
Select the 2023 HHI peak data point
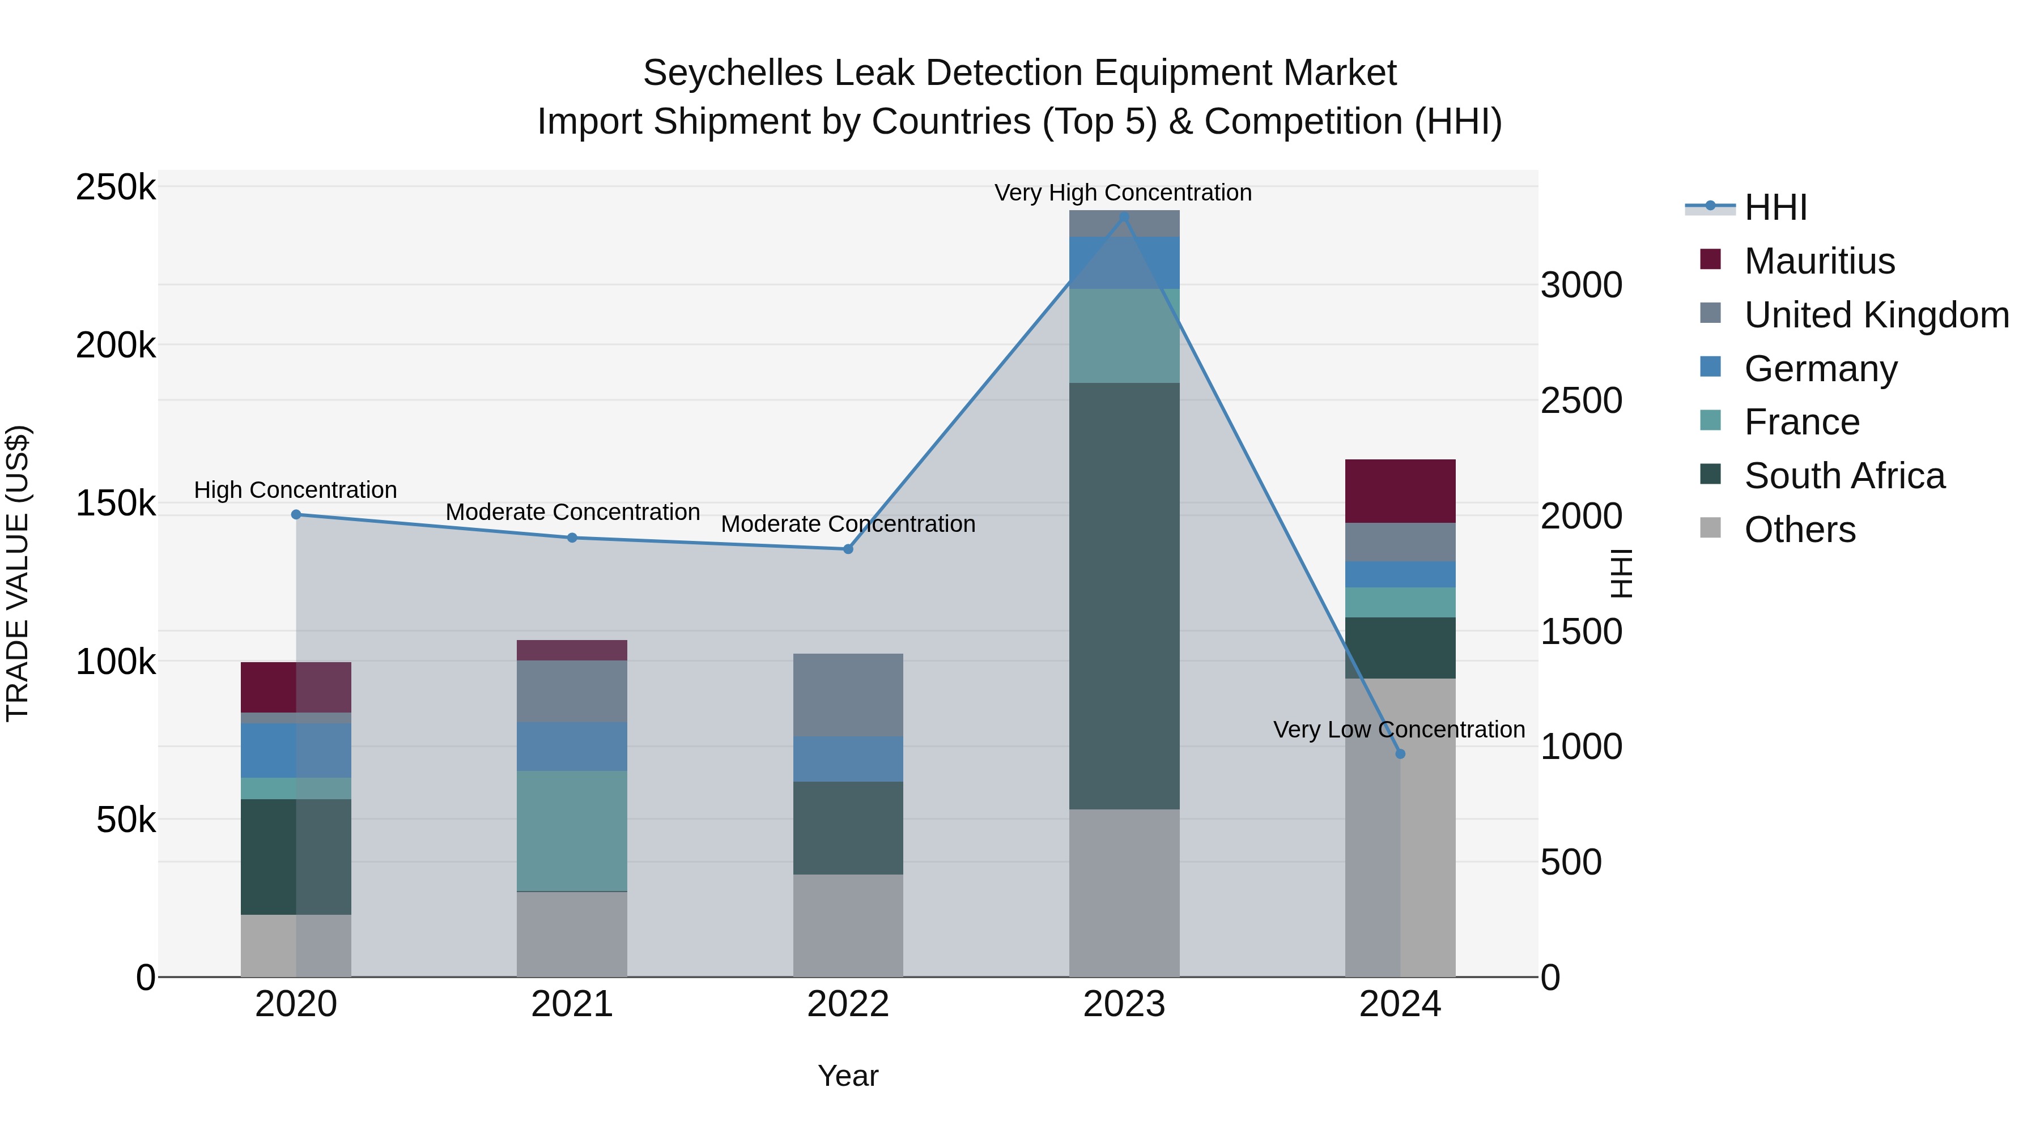tap(1124, 217)
